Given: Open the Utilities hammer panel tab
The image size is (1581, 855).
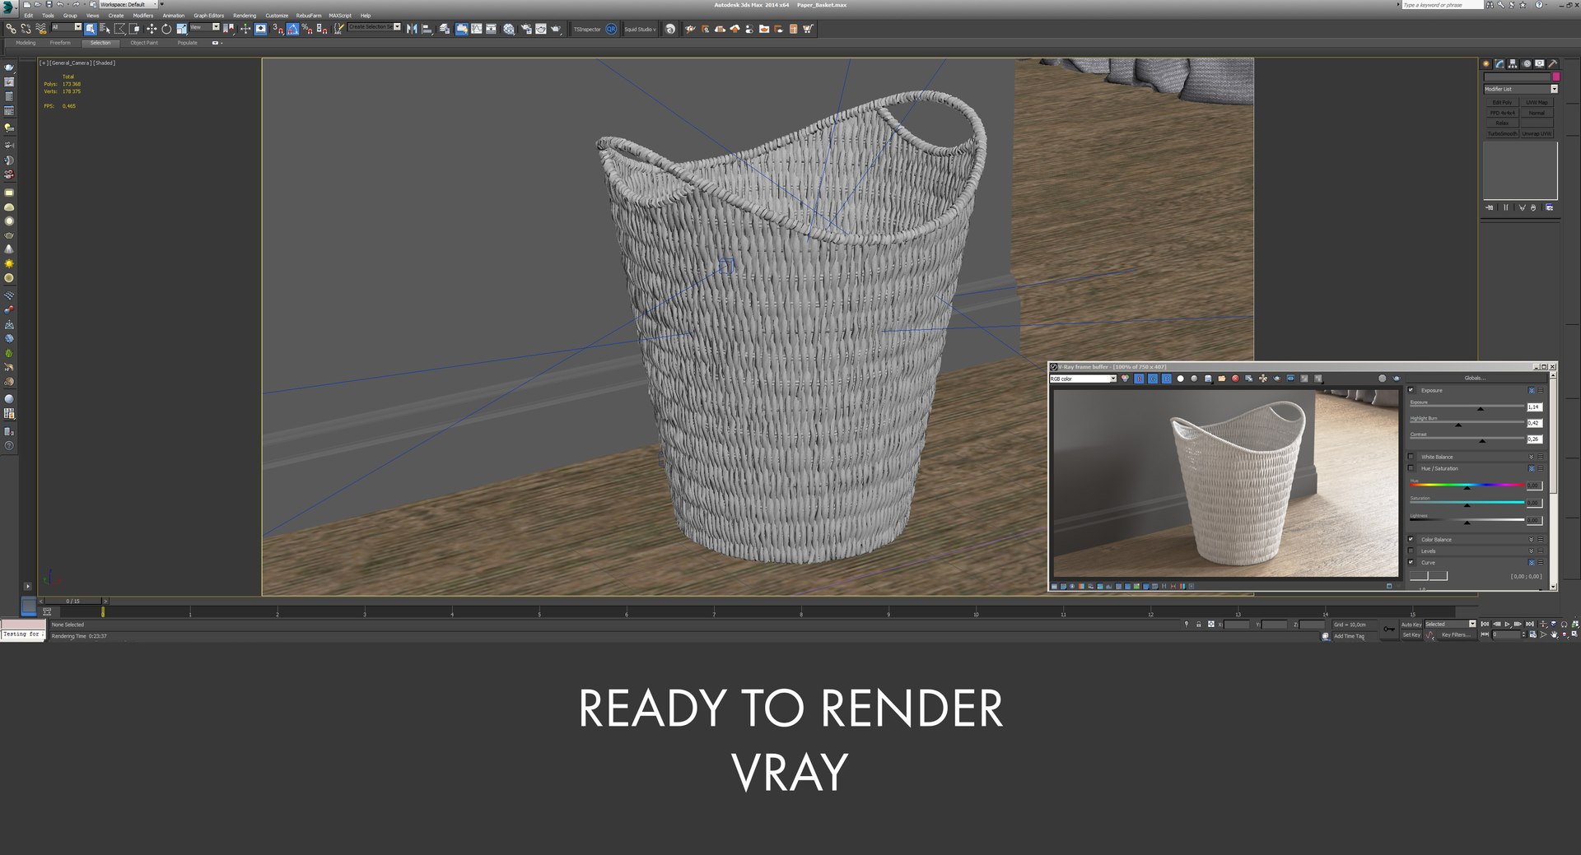Looking at the screenshot, I should [x=1552, y=63].
